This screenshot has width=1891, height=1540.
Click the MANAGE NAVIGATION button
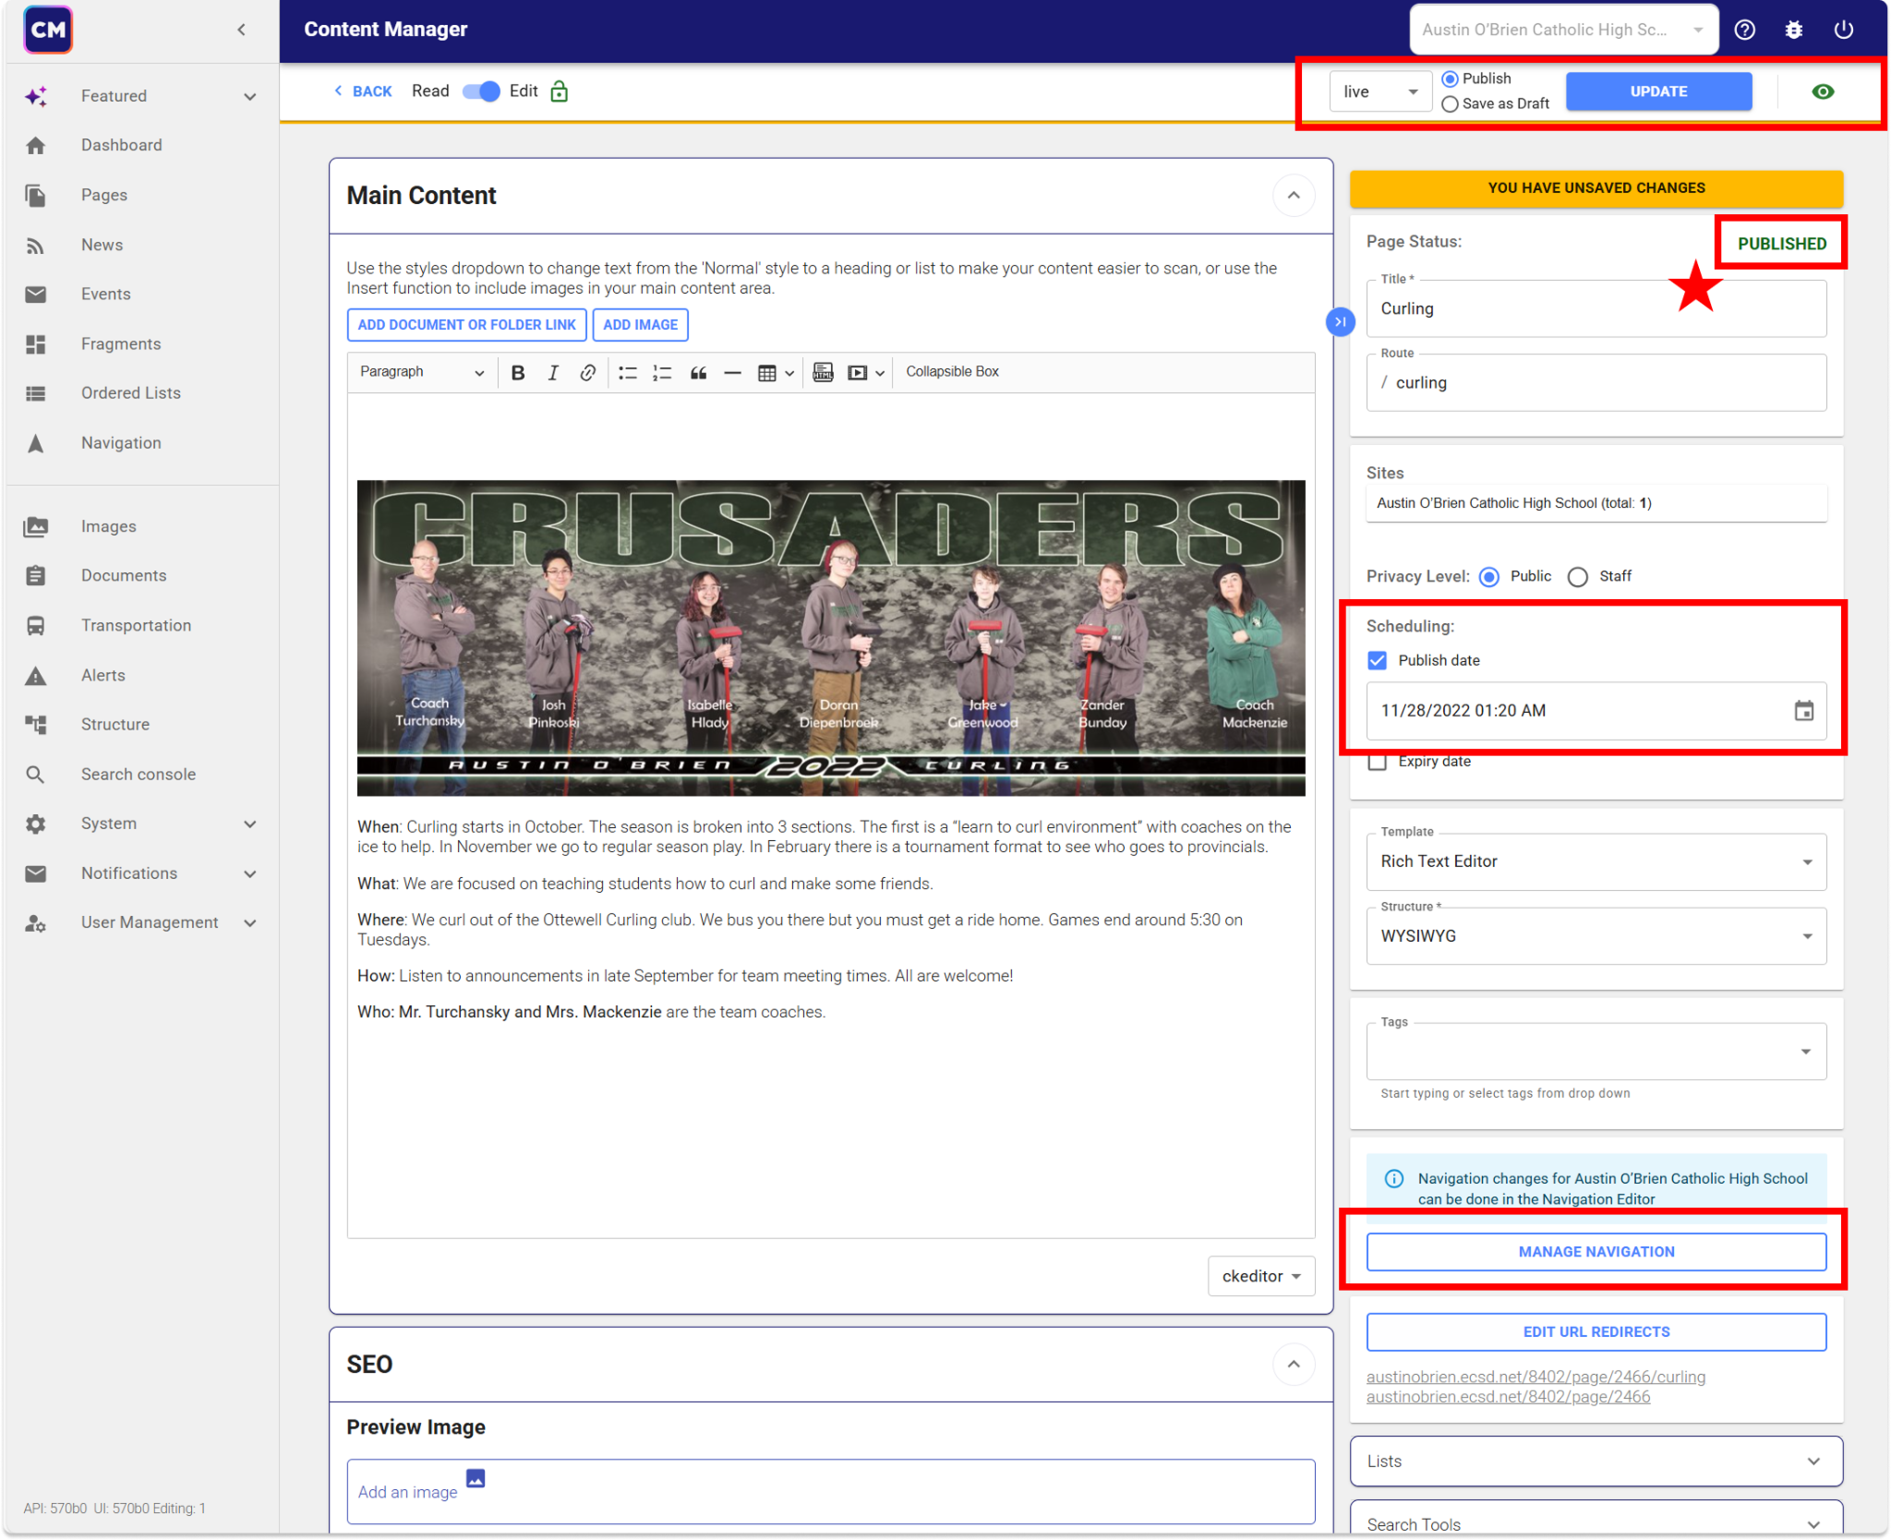tap(1596, 1251)
